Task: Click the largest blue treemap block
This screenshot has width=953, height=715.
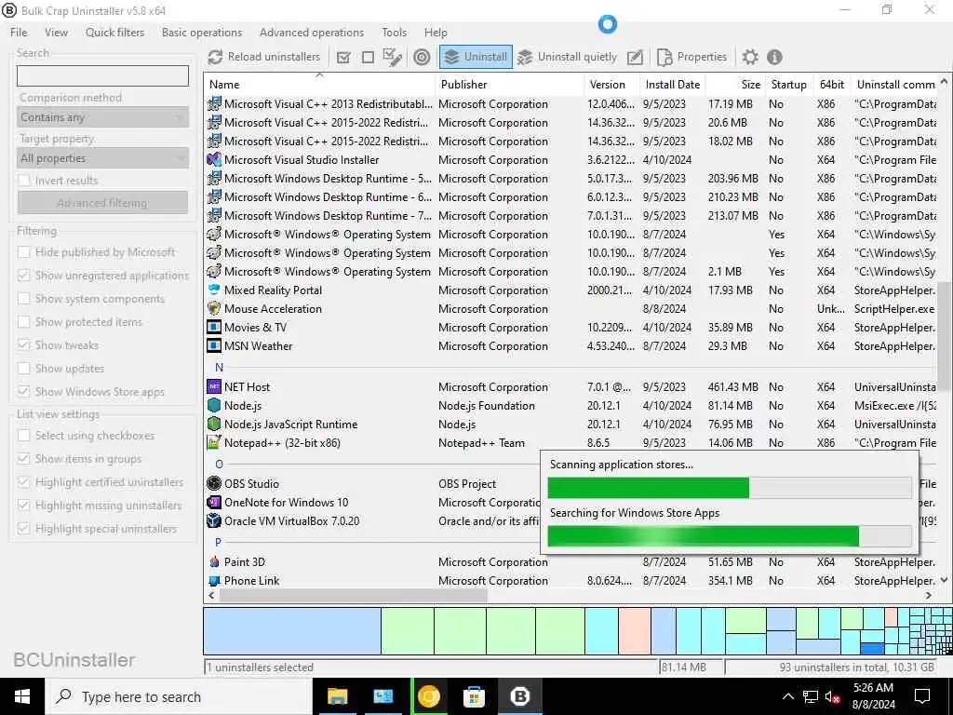Action: click(292, 631)
